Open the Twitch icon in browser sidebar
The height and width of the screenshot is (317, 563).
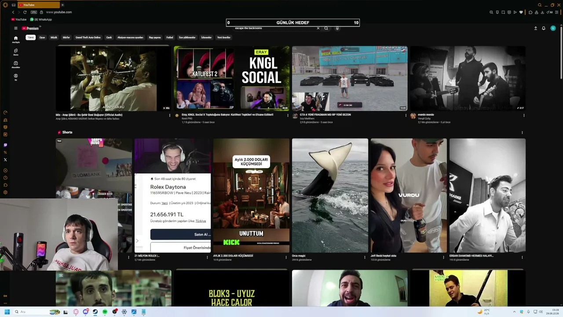tap(5, 145)
